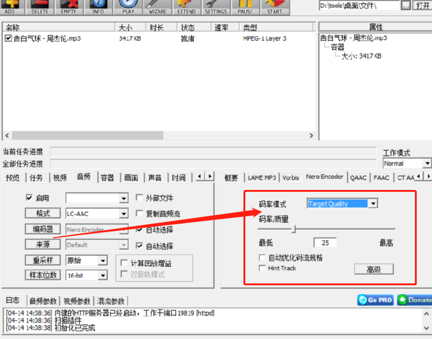Image resolution: width=432 pixels, height=339 pixels.
Task: Open the 16-bit sample depth dropdown
Action: pyautogui.click(x=103, y=275)
